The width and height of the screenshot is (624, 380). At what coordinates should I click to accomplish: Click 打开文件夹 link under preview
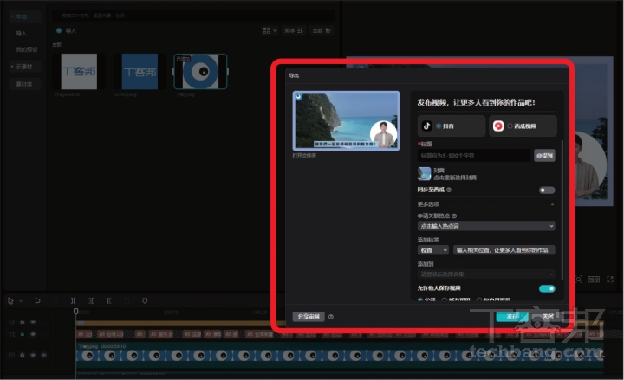pos(304,156)
